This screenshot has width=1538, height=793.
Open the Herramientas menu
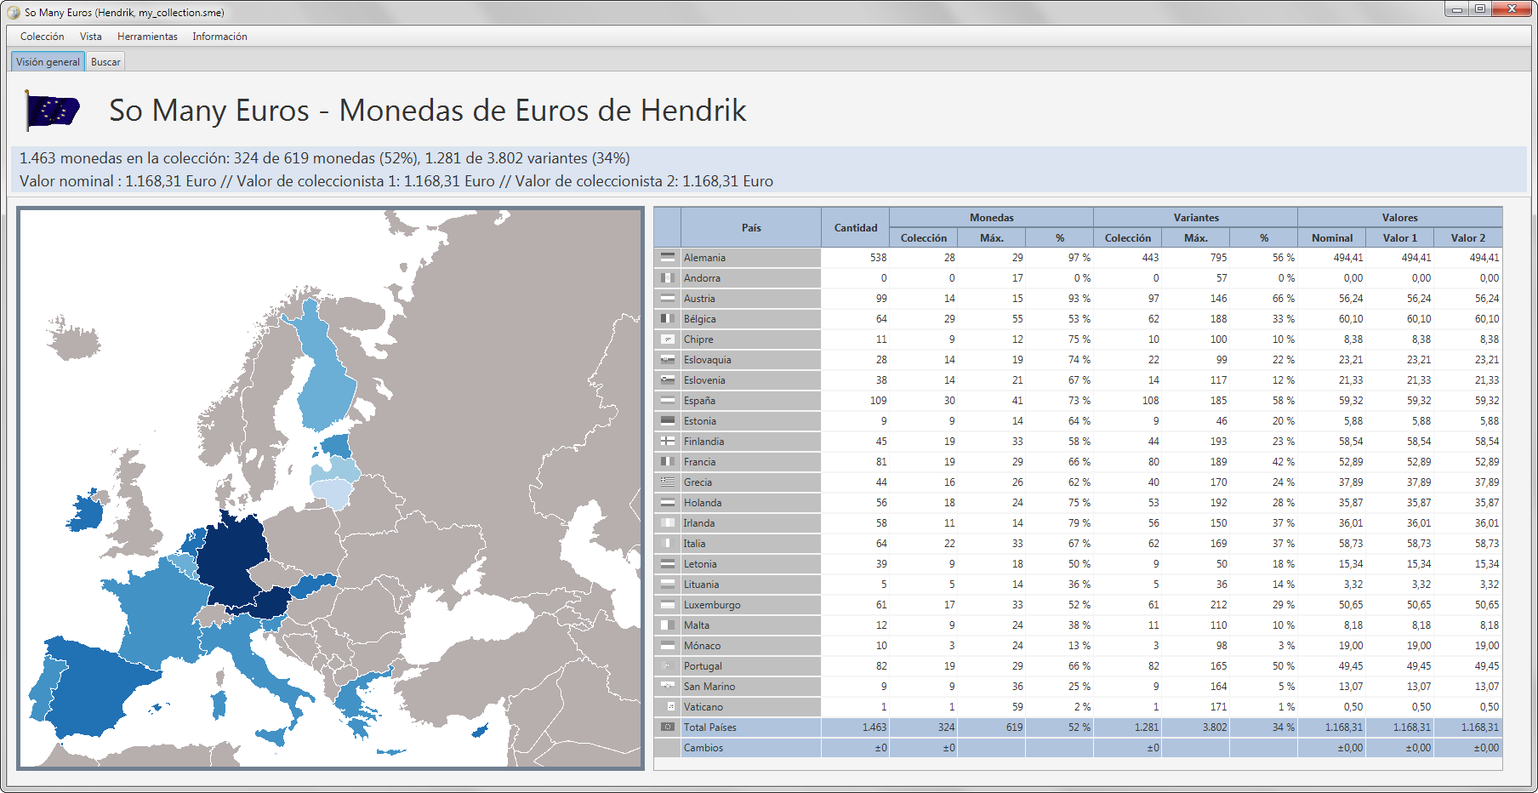point(147,37)
